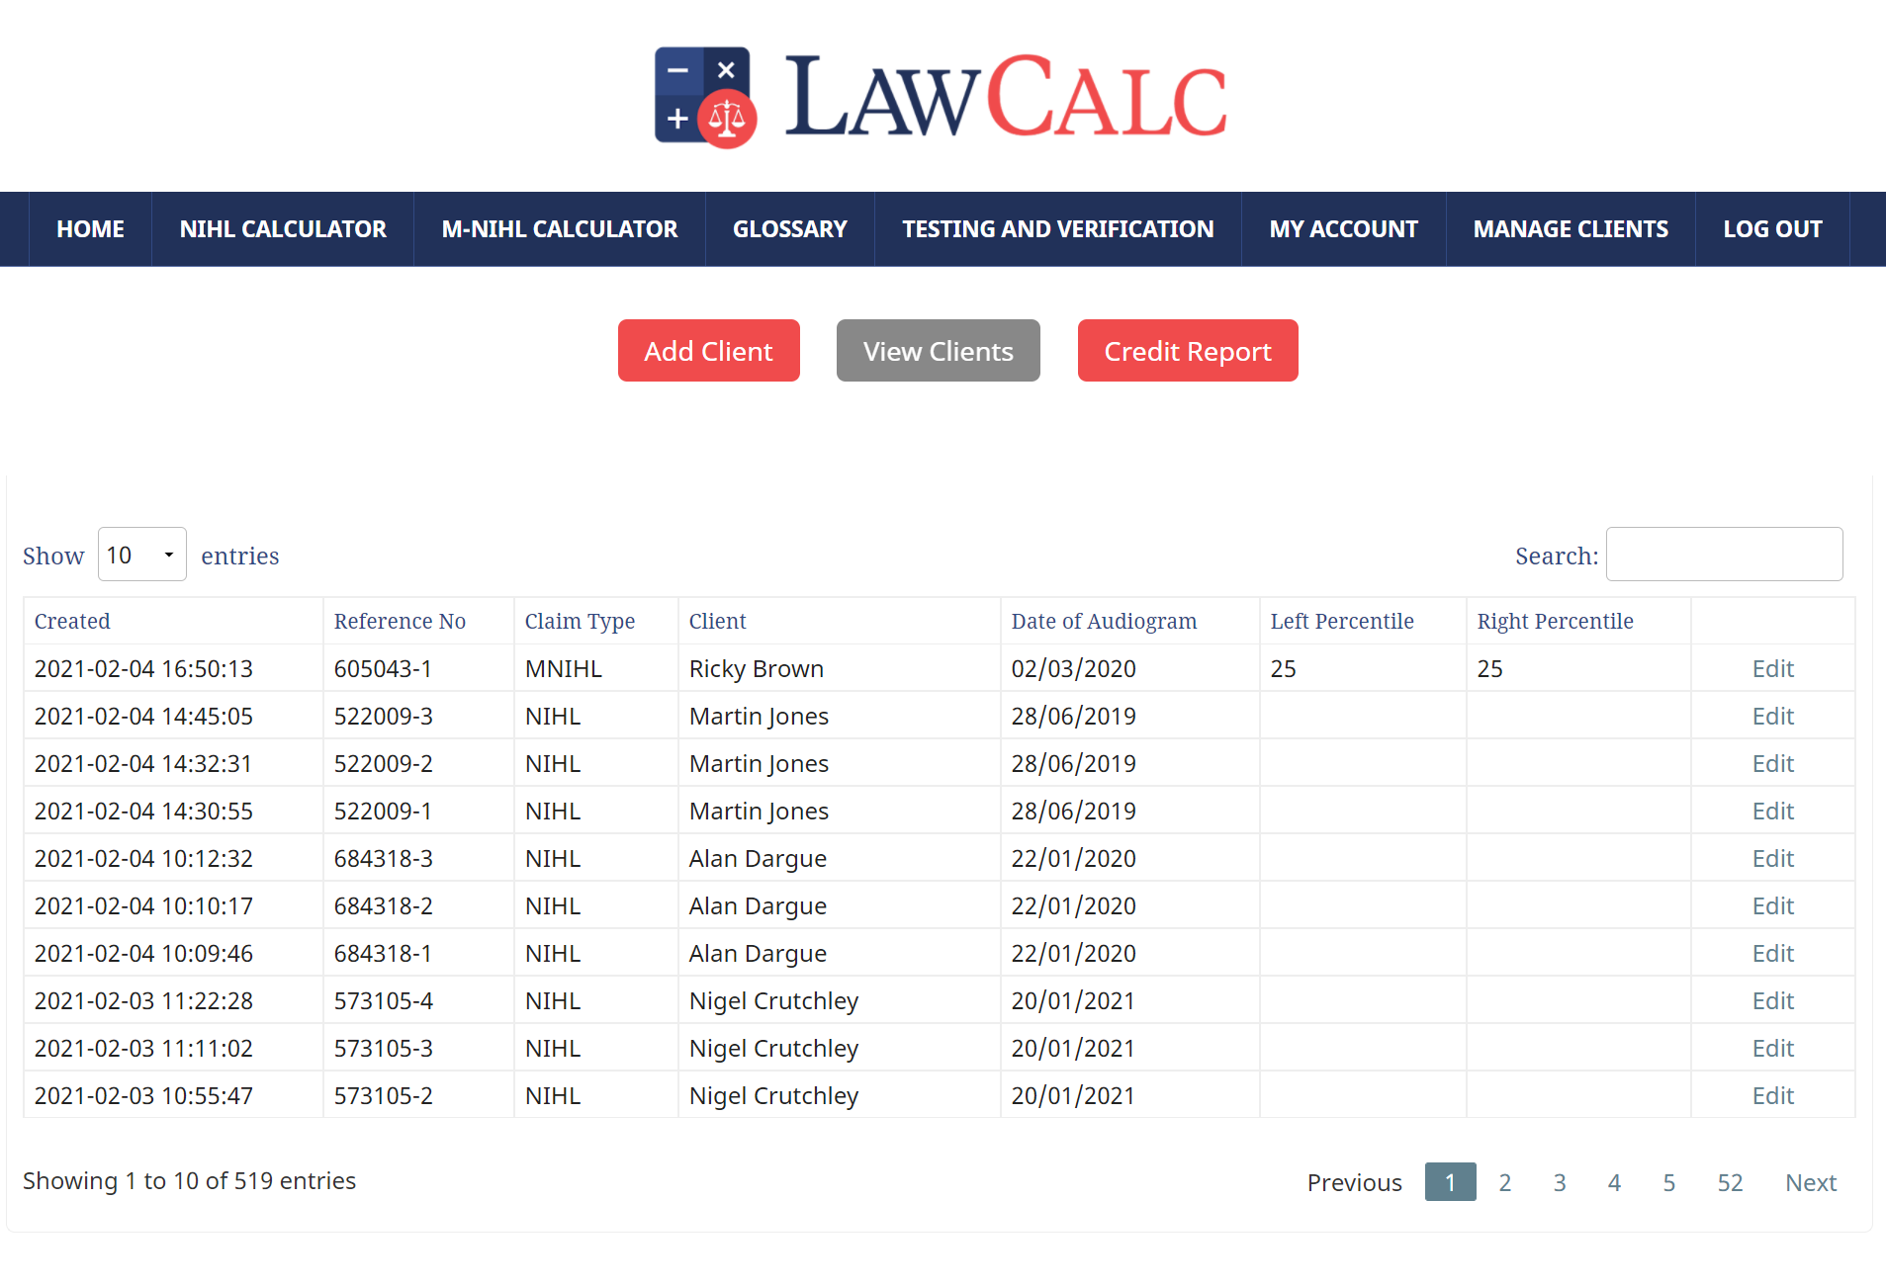Edit the 522009-3 Martin Jones entry
This screenshot has width=1886, height=1286.
(1772, 717)
